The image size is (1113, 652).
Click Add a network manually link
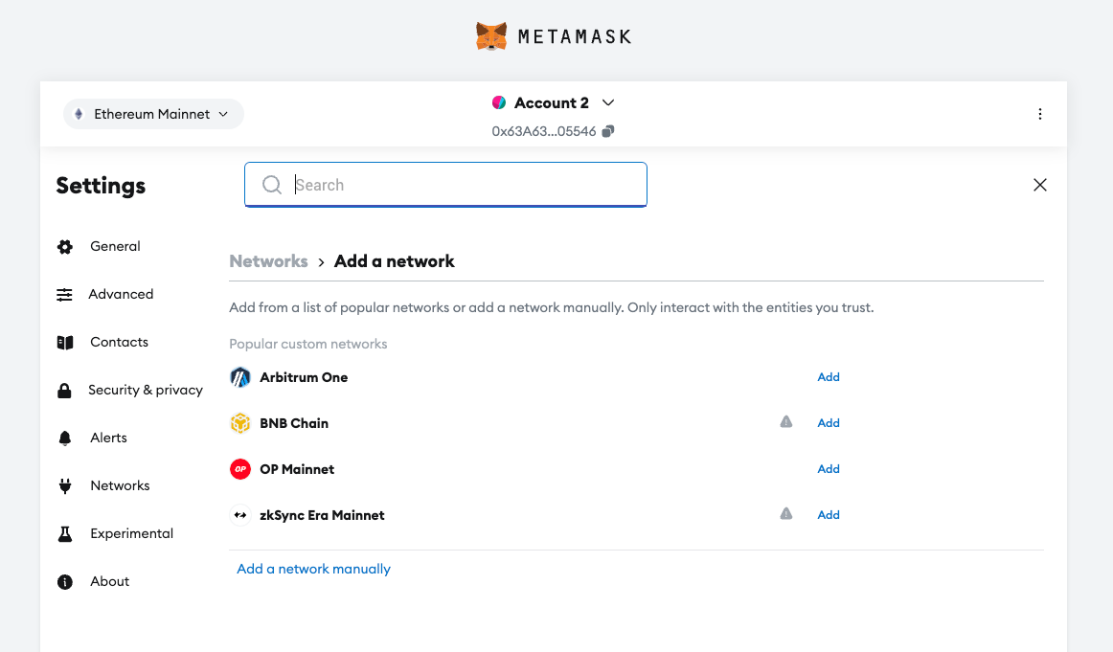[x=314, y=569]
